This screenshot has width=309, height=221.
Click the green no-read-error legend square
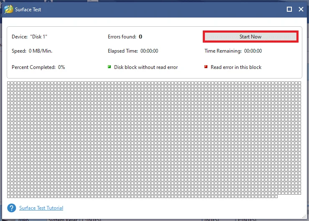coord(110,67)
